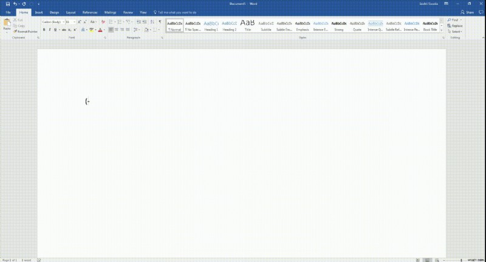The width and height of the screenshot is (486, 262).
Task: Click the Redo/Repeat icon
Action: coord(24,4)
